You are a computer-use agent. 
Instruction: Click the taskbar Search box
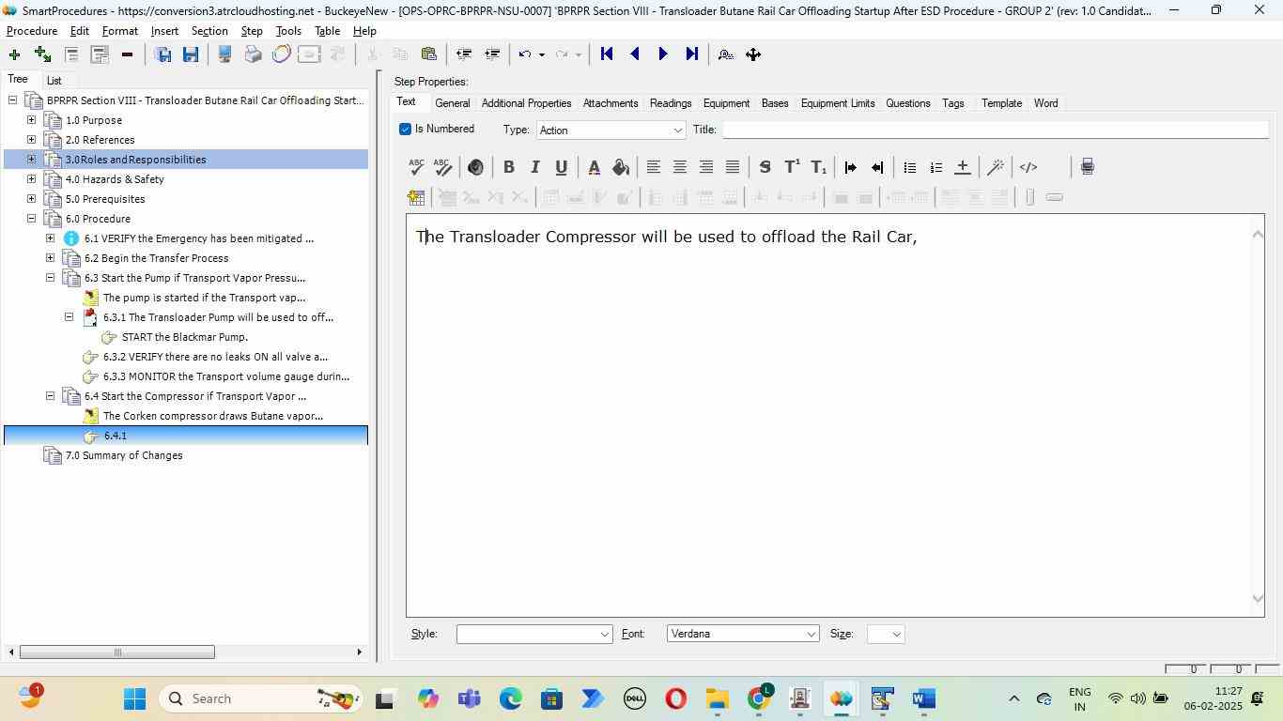click(259, 698)
